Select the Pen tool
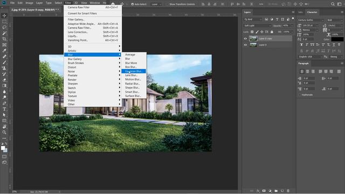The height and width of the screenshot is (194, 345). [x=4, y=103]
